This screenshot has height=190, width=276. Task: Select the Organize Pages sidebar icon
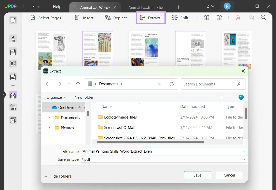click(13, 95)
